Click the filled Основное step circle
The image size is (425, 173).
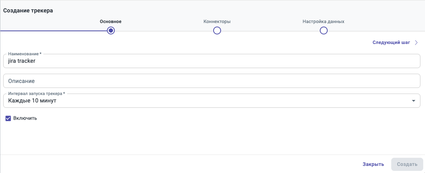coord(111,31)
